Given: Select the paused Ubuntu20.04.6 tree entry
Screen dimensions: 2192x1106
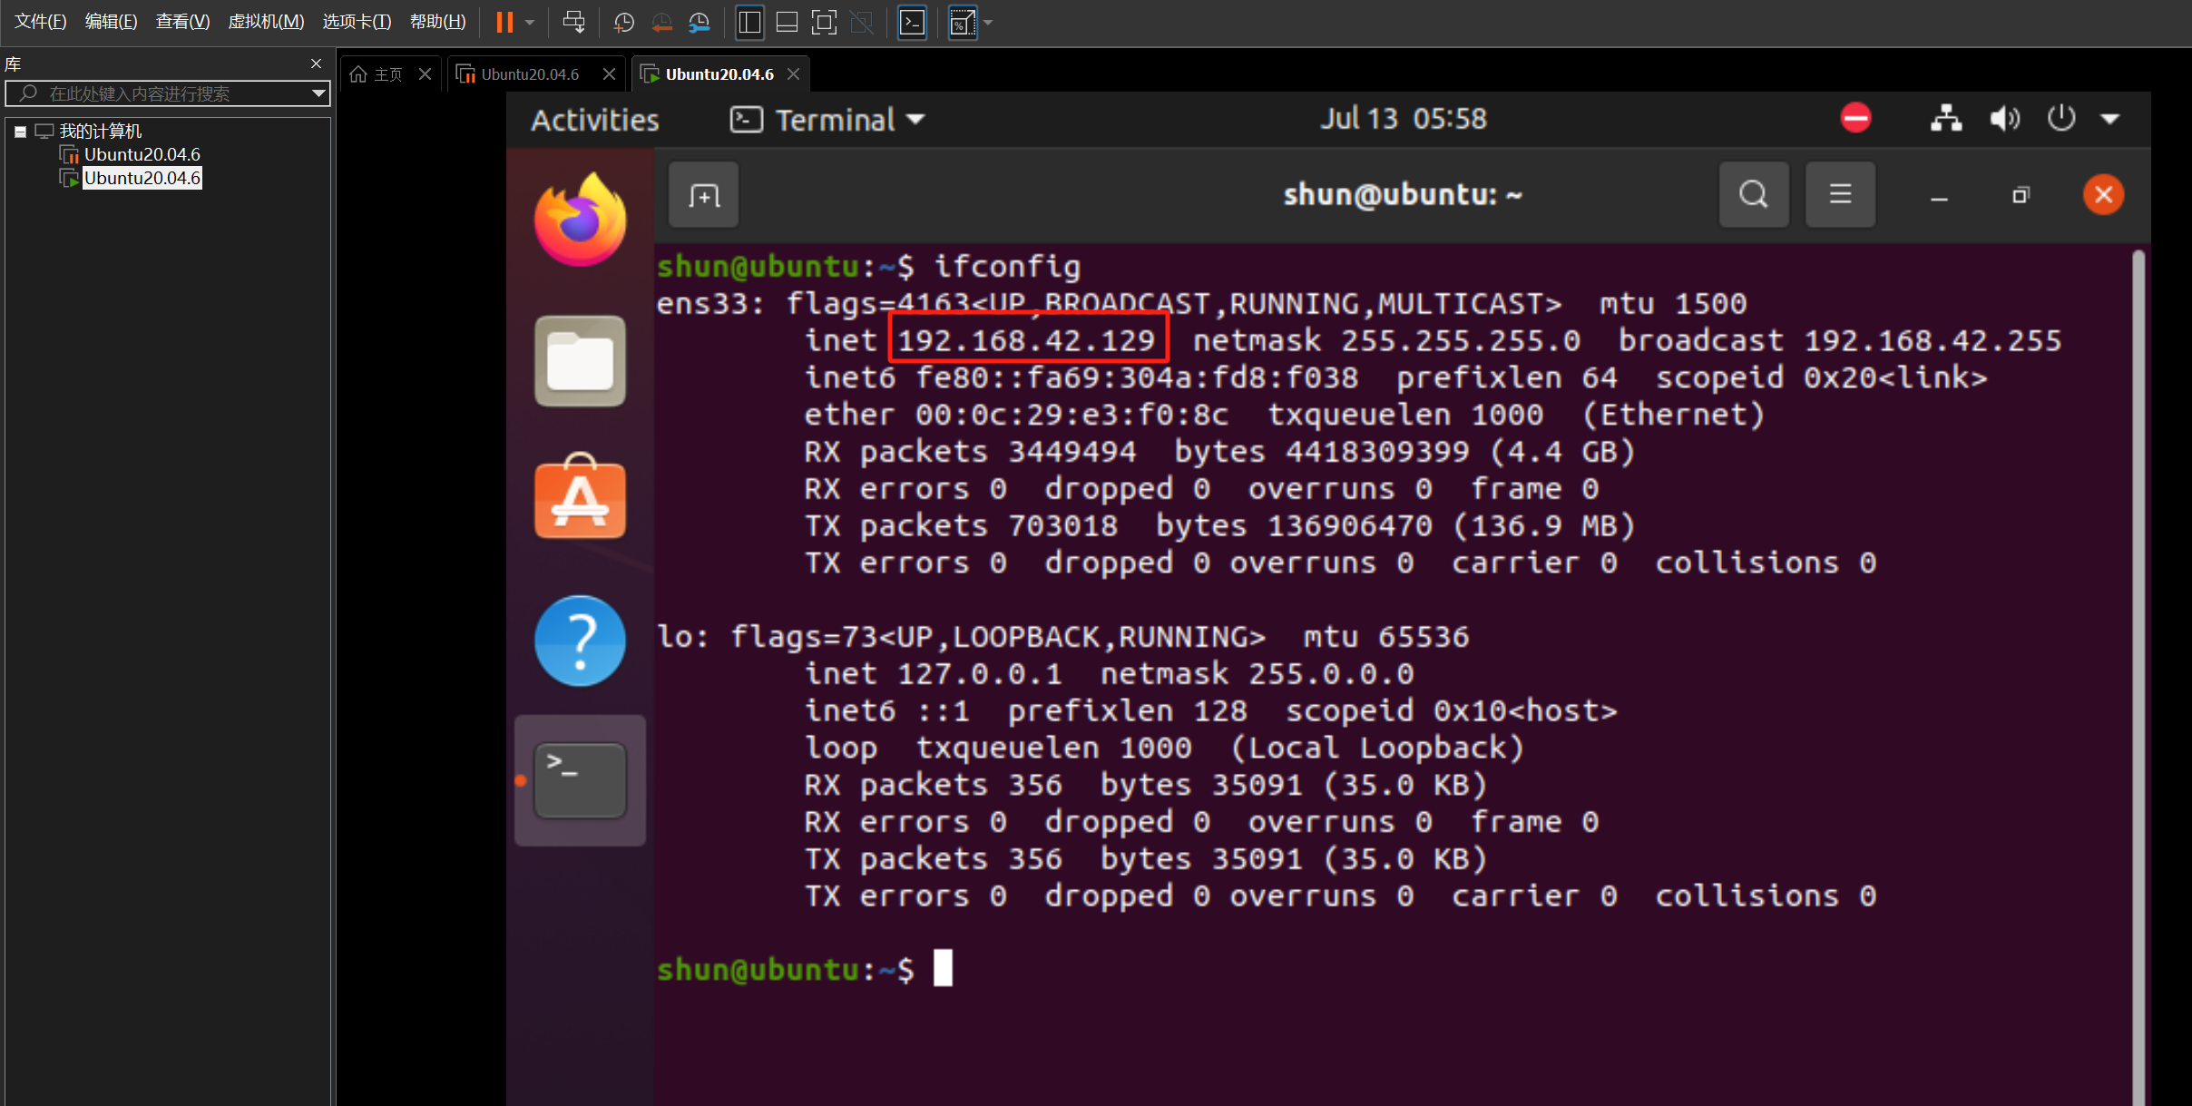Looking at the screenshot, I should point(142,154).
